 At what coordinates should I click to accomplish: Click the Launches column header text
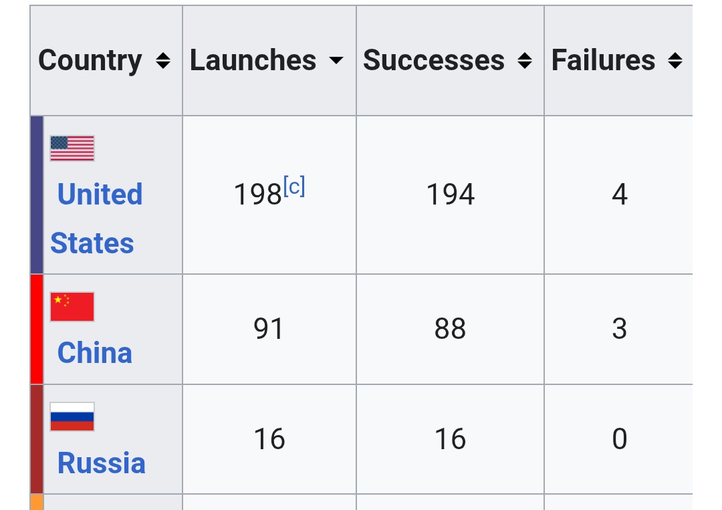(253, 61)
